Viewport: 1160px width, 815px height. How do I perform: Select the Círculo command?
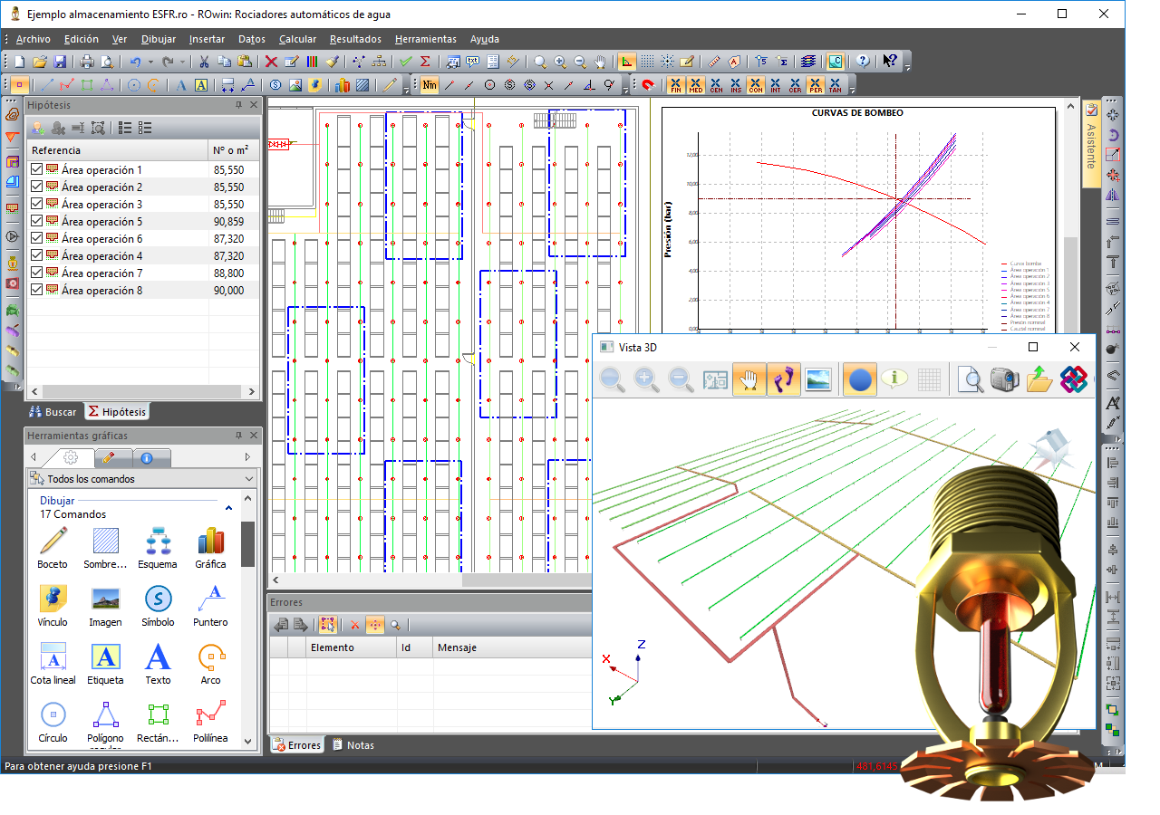53,722
